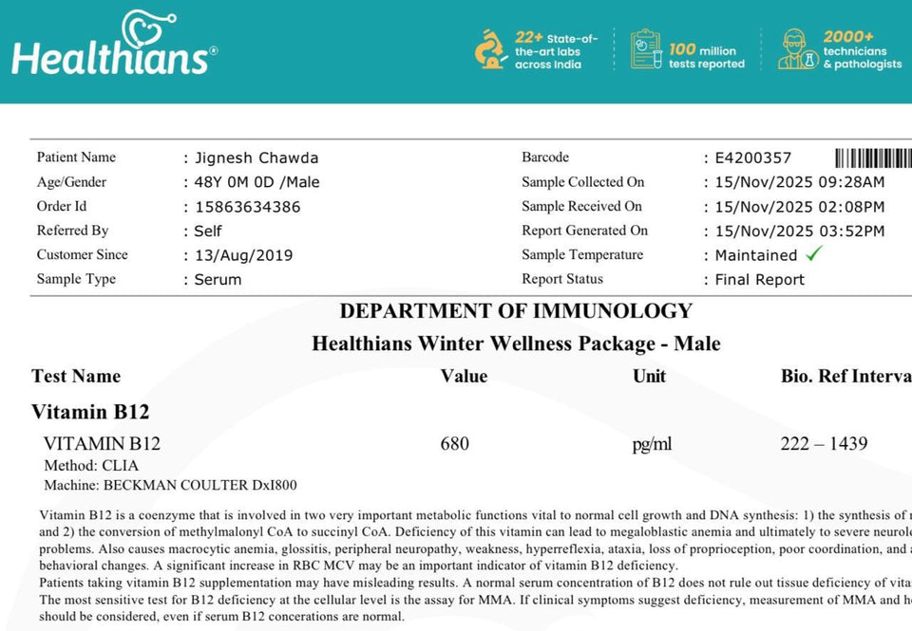
Task: Click the technicians and pathologists icon
Action: click(x=796, y=49)
